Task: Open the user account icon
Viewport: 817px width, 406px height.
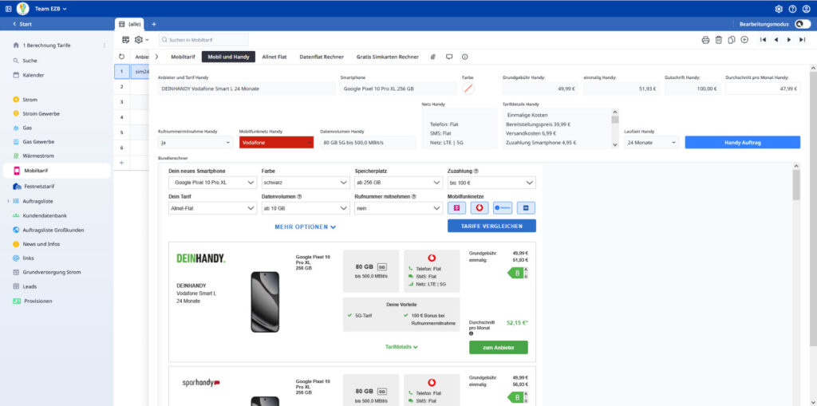Action: (x=806, y=9)
